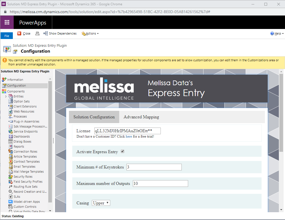Open the Casing dropdown
285x220 pixels.
point(101,203)
